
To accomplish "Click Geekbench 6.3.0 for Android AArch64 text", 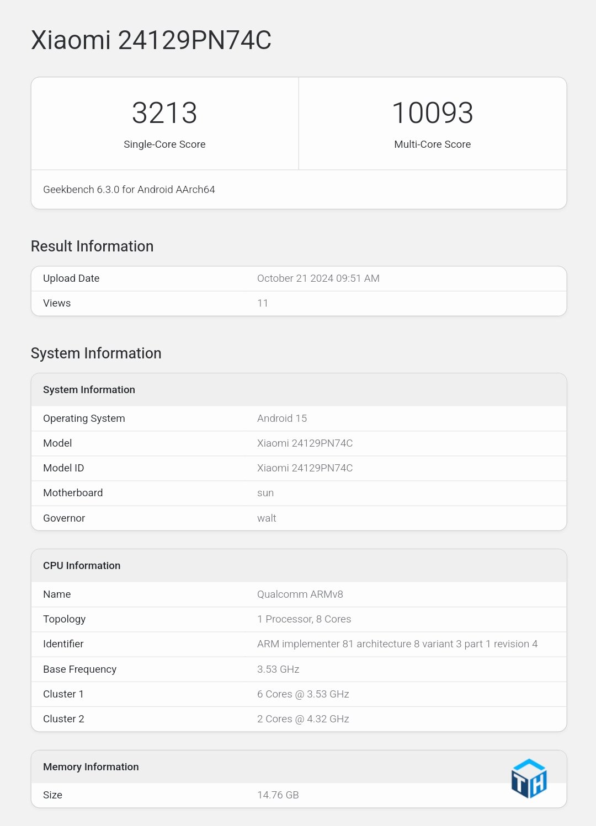I will click(x=129, y=190).
